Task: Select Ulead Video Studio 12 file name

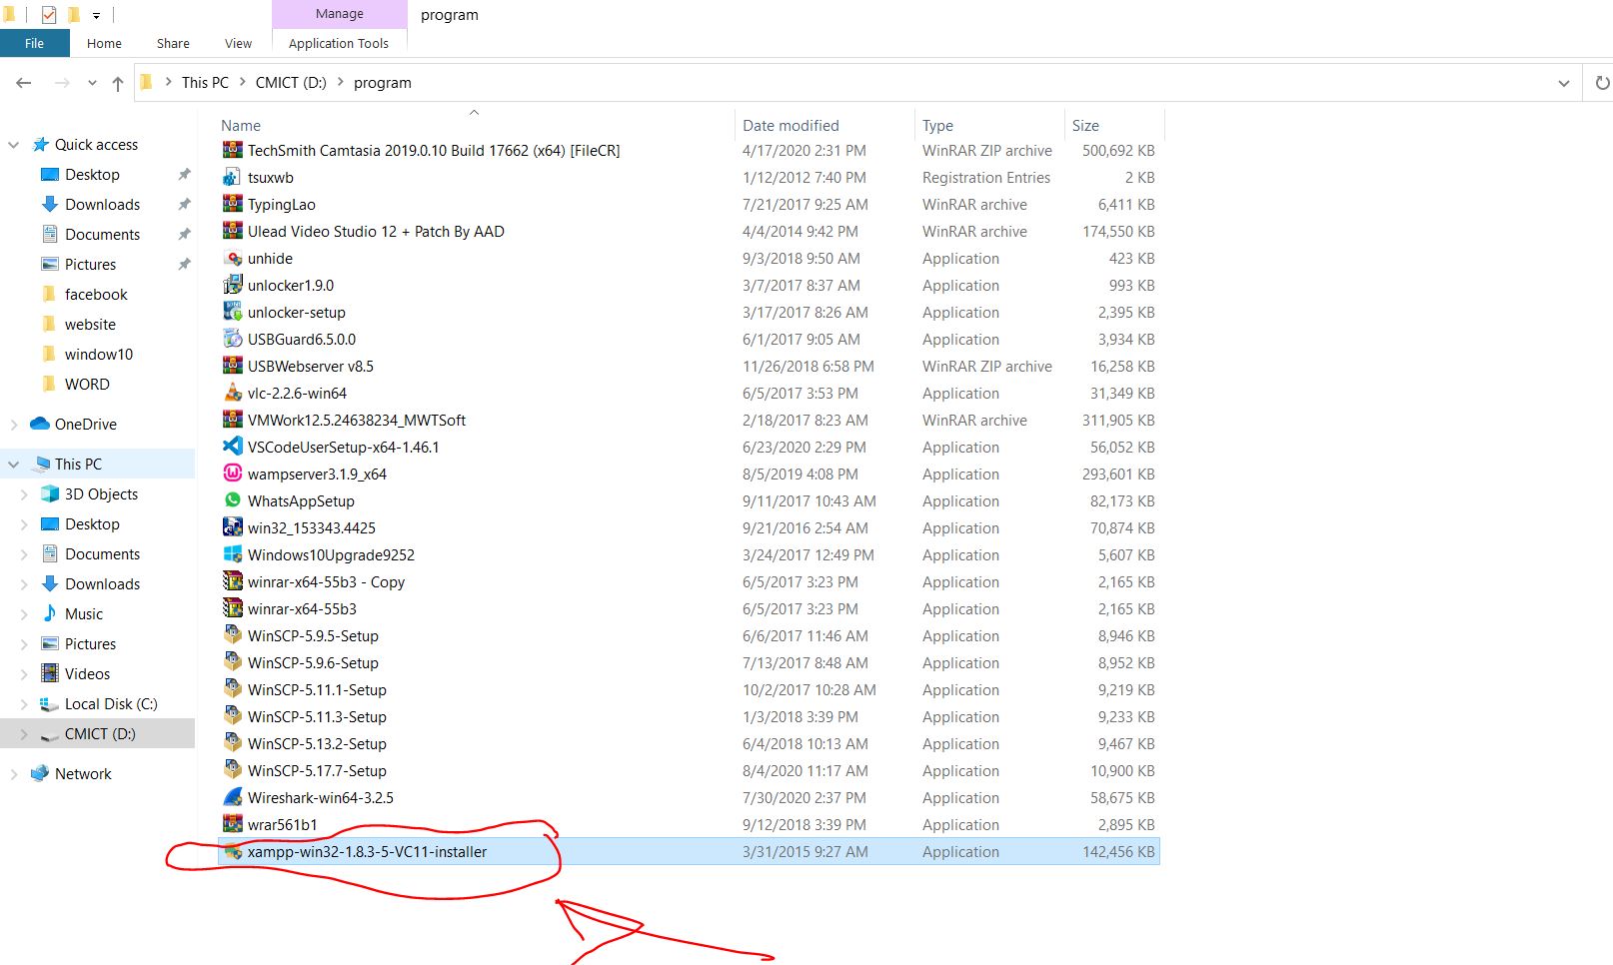Action: [x=376, y=231]
